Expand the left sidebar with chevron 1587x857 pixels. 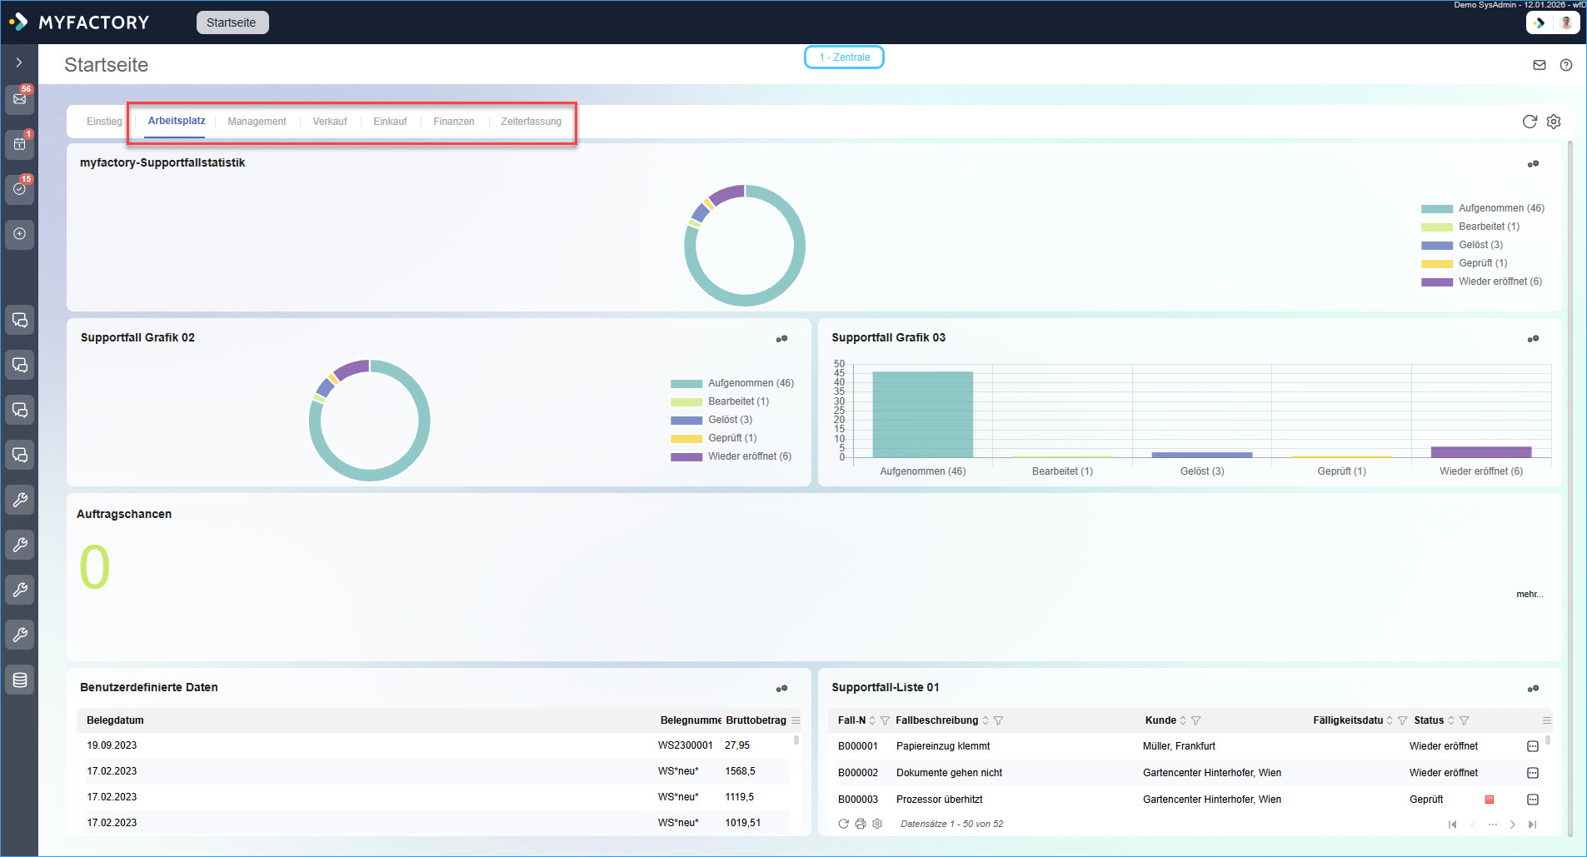click(x=19, y=62)
